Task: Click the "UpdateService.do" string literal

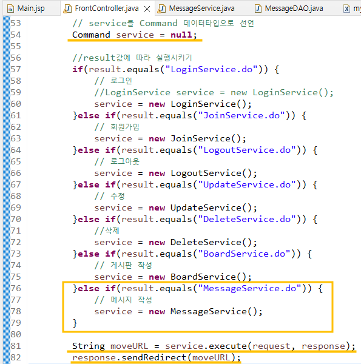Action: pyautogui.click(x=247, y=184)
